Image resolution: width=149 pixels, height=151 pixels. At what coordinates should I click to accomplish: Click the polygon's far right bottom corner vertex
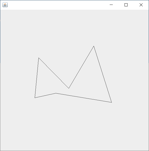point(111,102)
